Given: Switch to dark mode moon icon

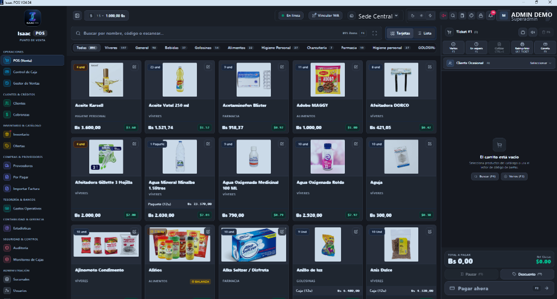Looking at the screenshot, I should click(x=412, y=16).
